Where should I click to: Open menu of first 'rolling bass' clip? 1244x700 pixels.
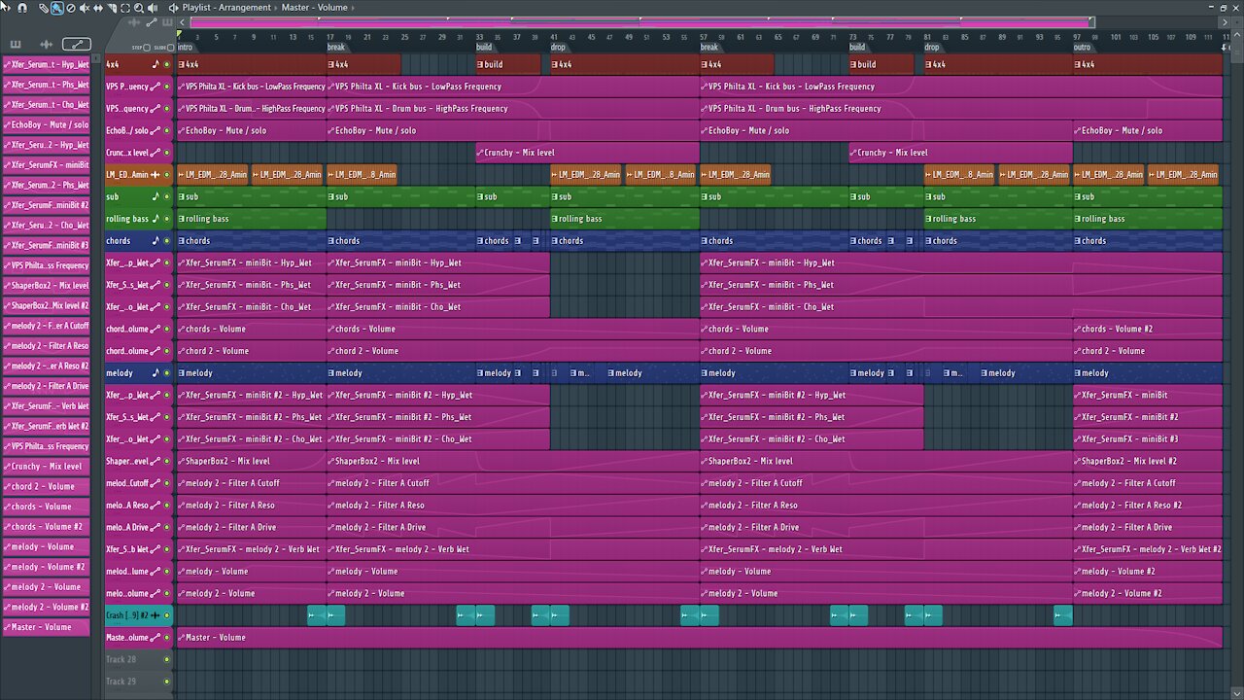coord(182,219)
